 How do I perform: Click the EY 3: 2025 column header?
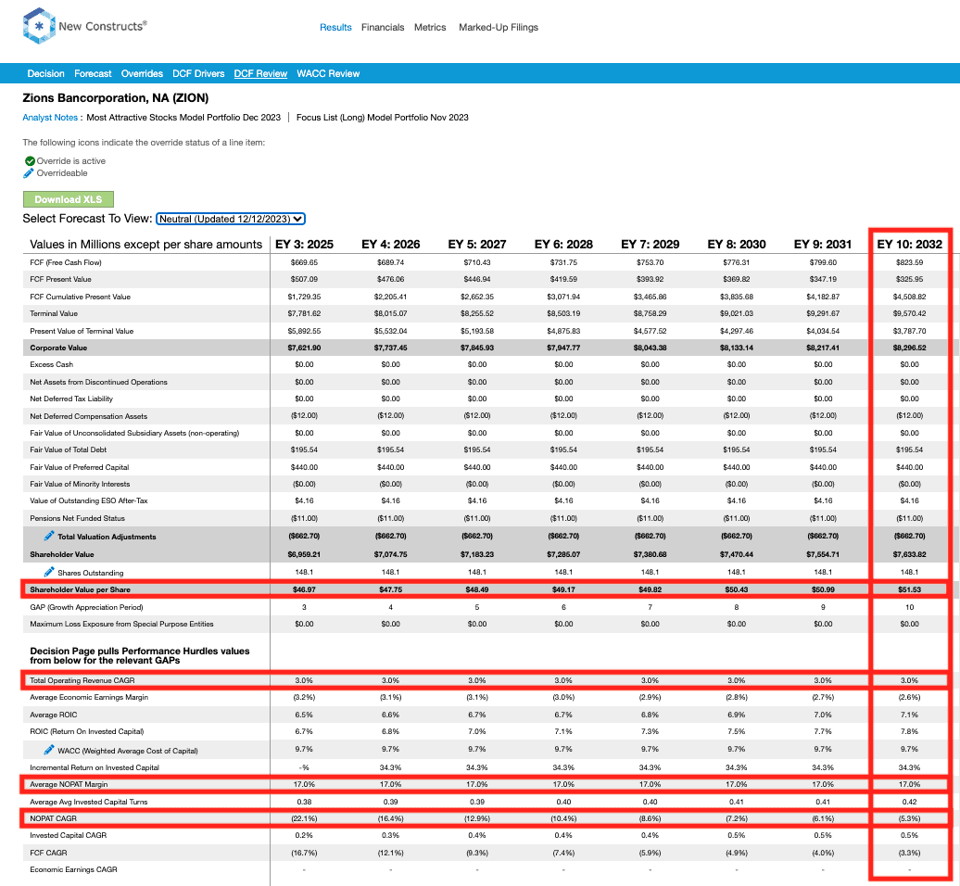point(304,245)
